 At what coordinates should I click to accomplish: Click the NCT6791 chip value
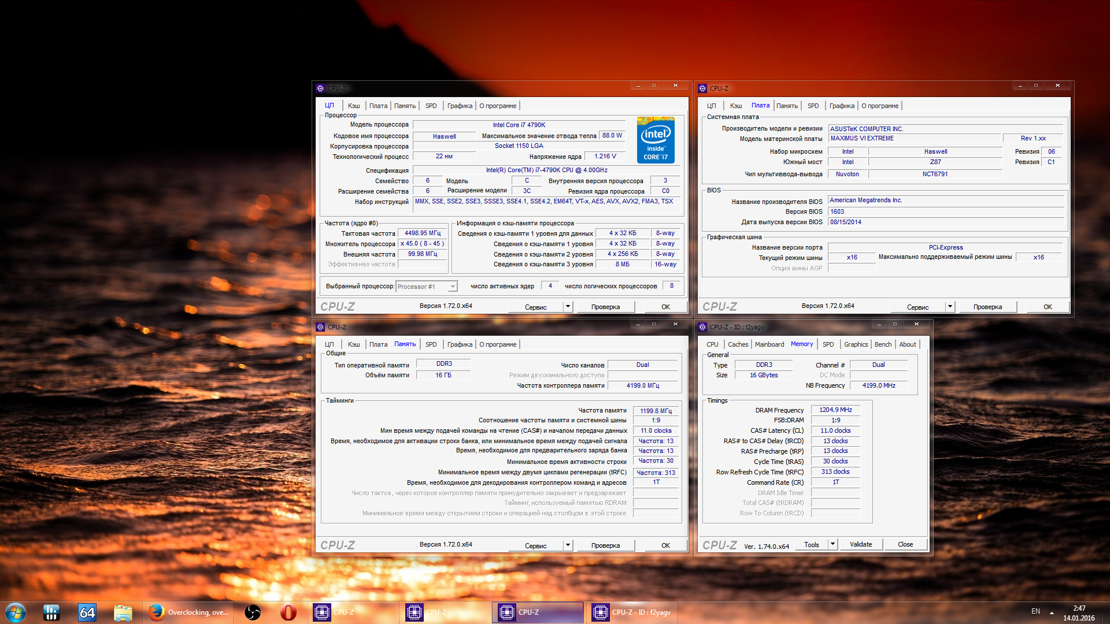point(935,174)
